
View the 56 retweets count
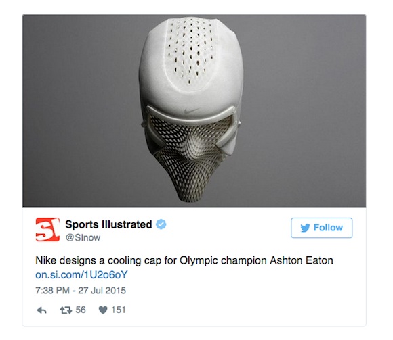coord(81,310)
